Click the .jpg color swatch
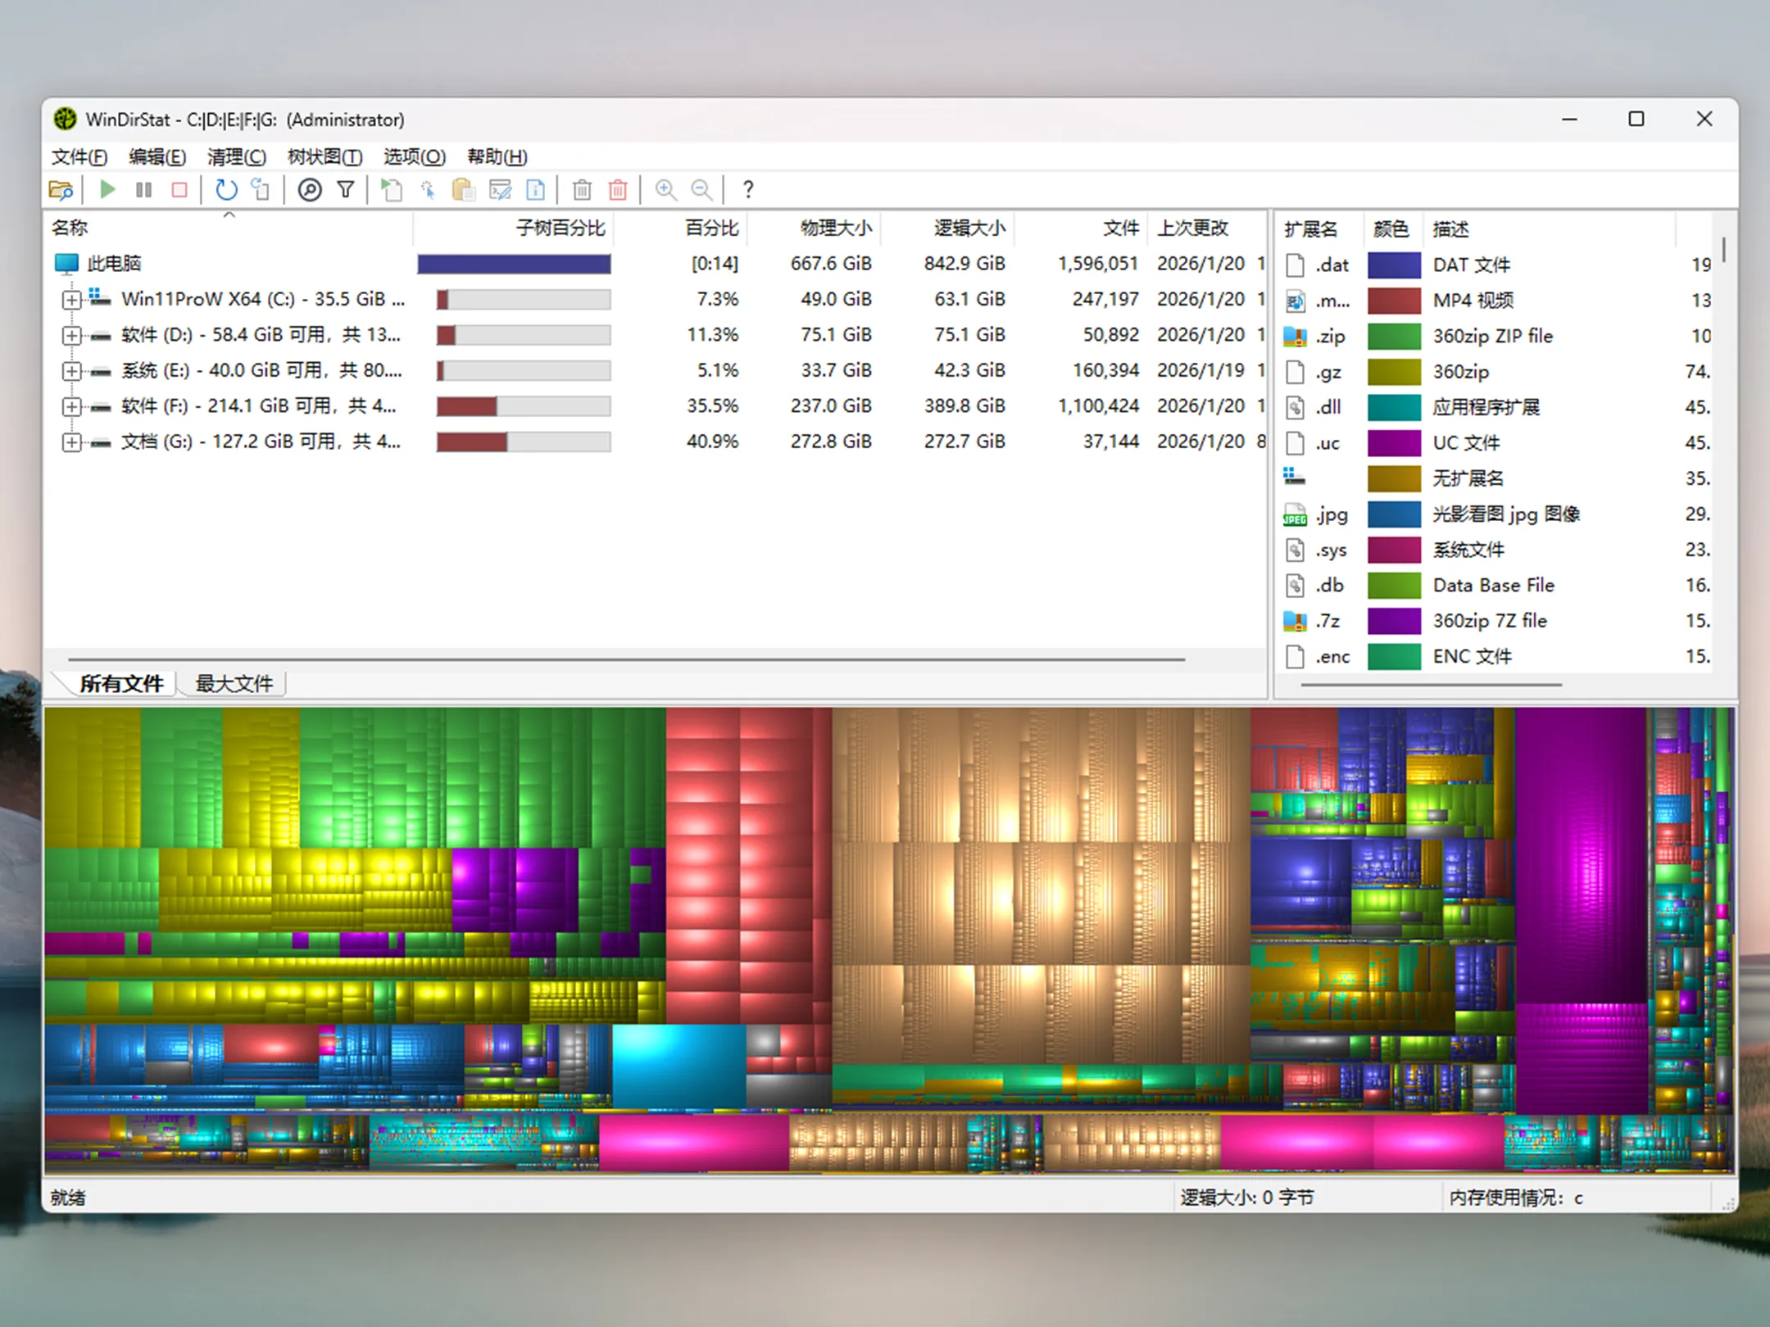Image resolution: width=1770 pixels, height=1327 pixels. [1395, 514]
